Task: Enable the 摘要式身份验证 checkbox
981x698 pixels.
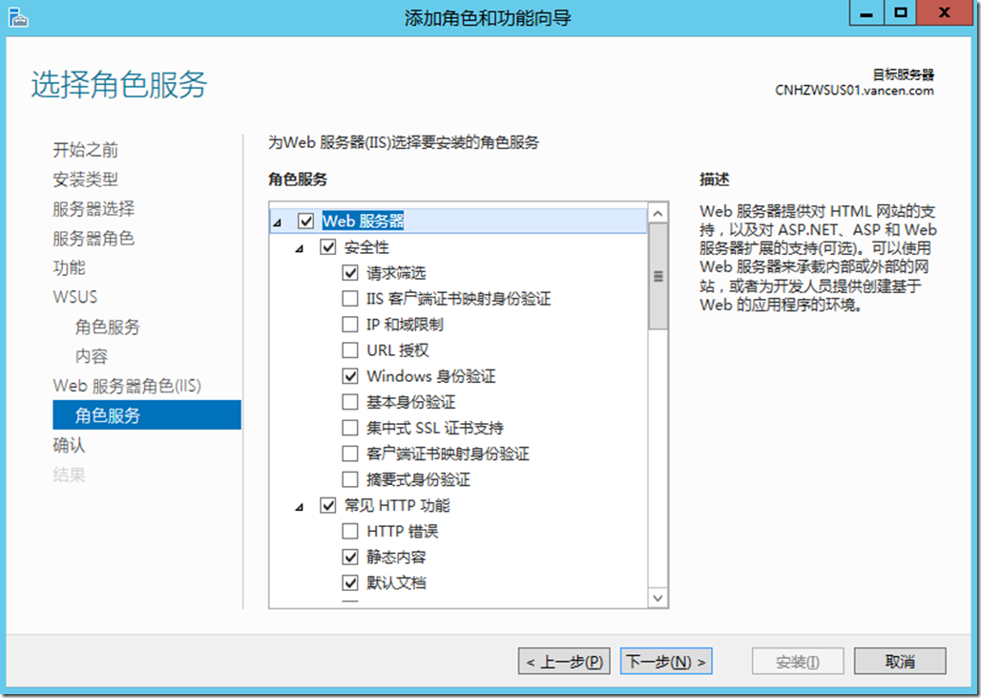Action: (x=350, y=479)
